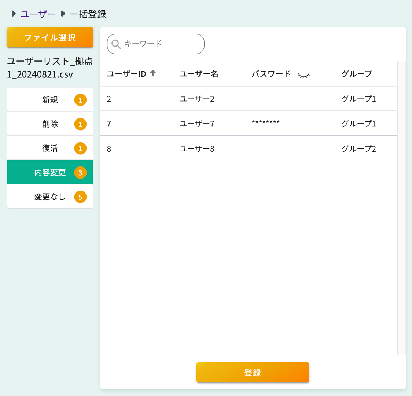Click the 登録 button to register changes
The height and width of the screenshot is (396, 412).
click(x=253, y=372)
